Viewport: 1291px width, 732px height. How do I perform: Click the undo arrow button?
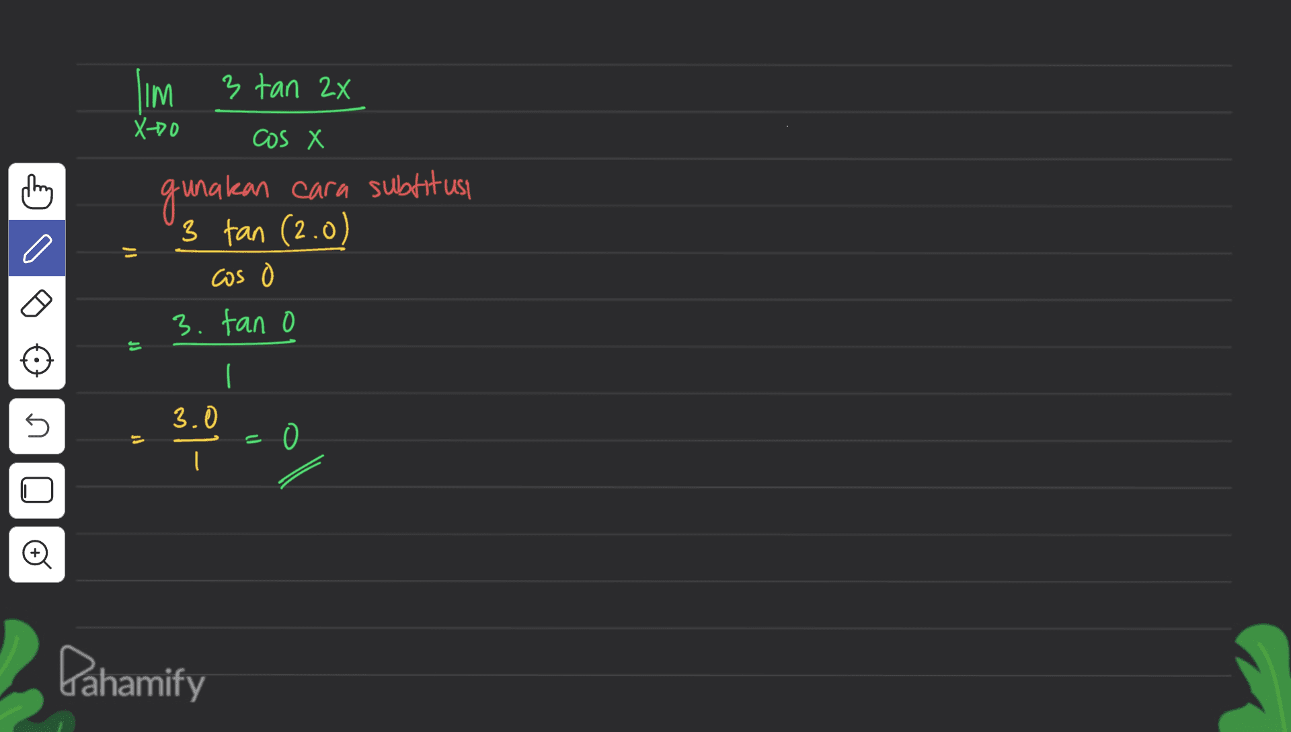[x=37, y=425]
